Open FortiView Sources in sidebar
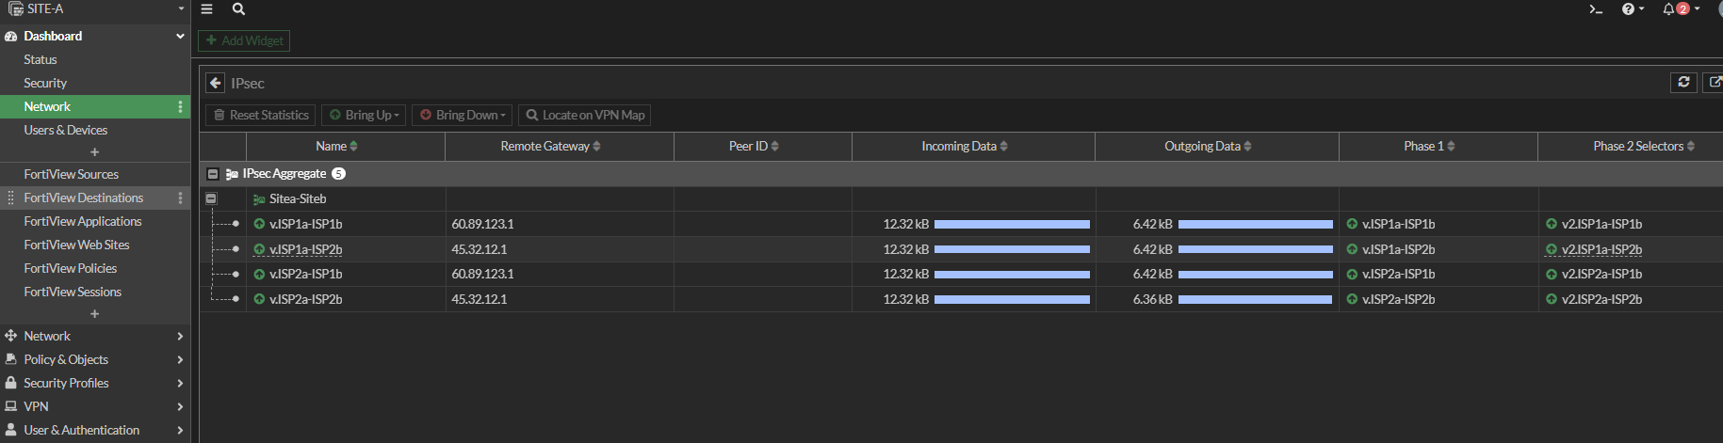 [x=72, y=174]
